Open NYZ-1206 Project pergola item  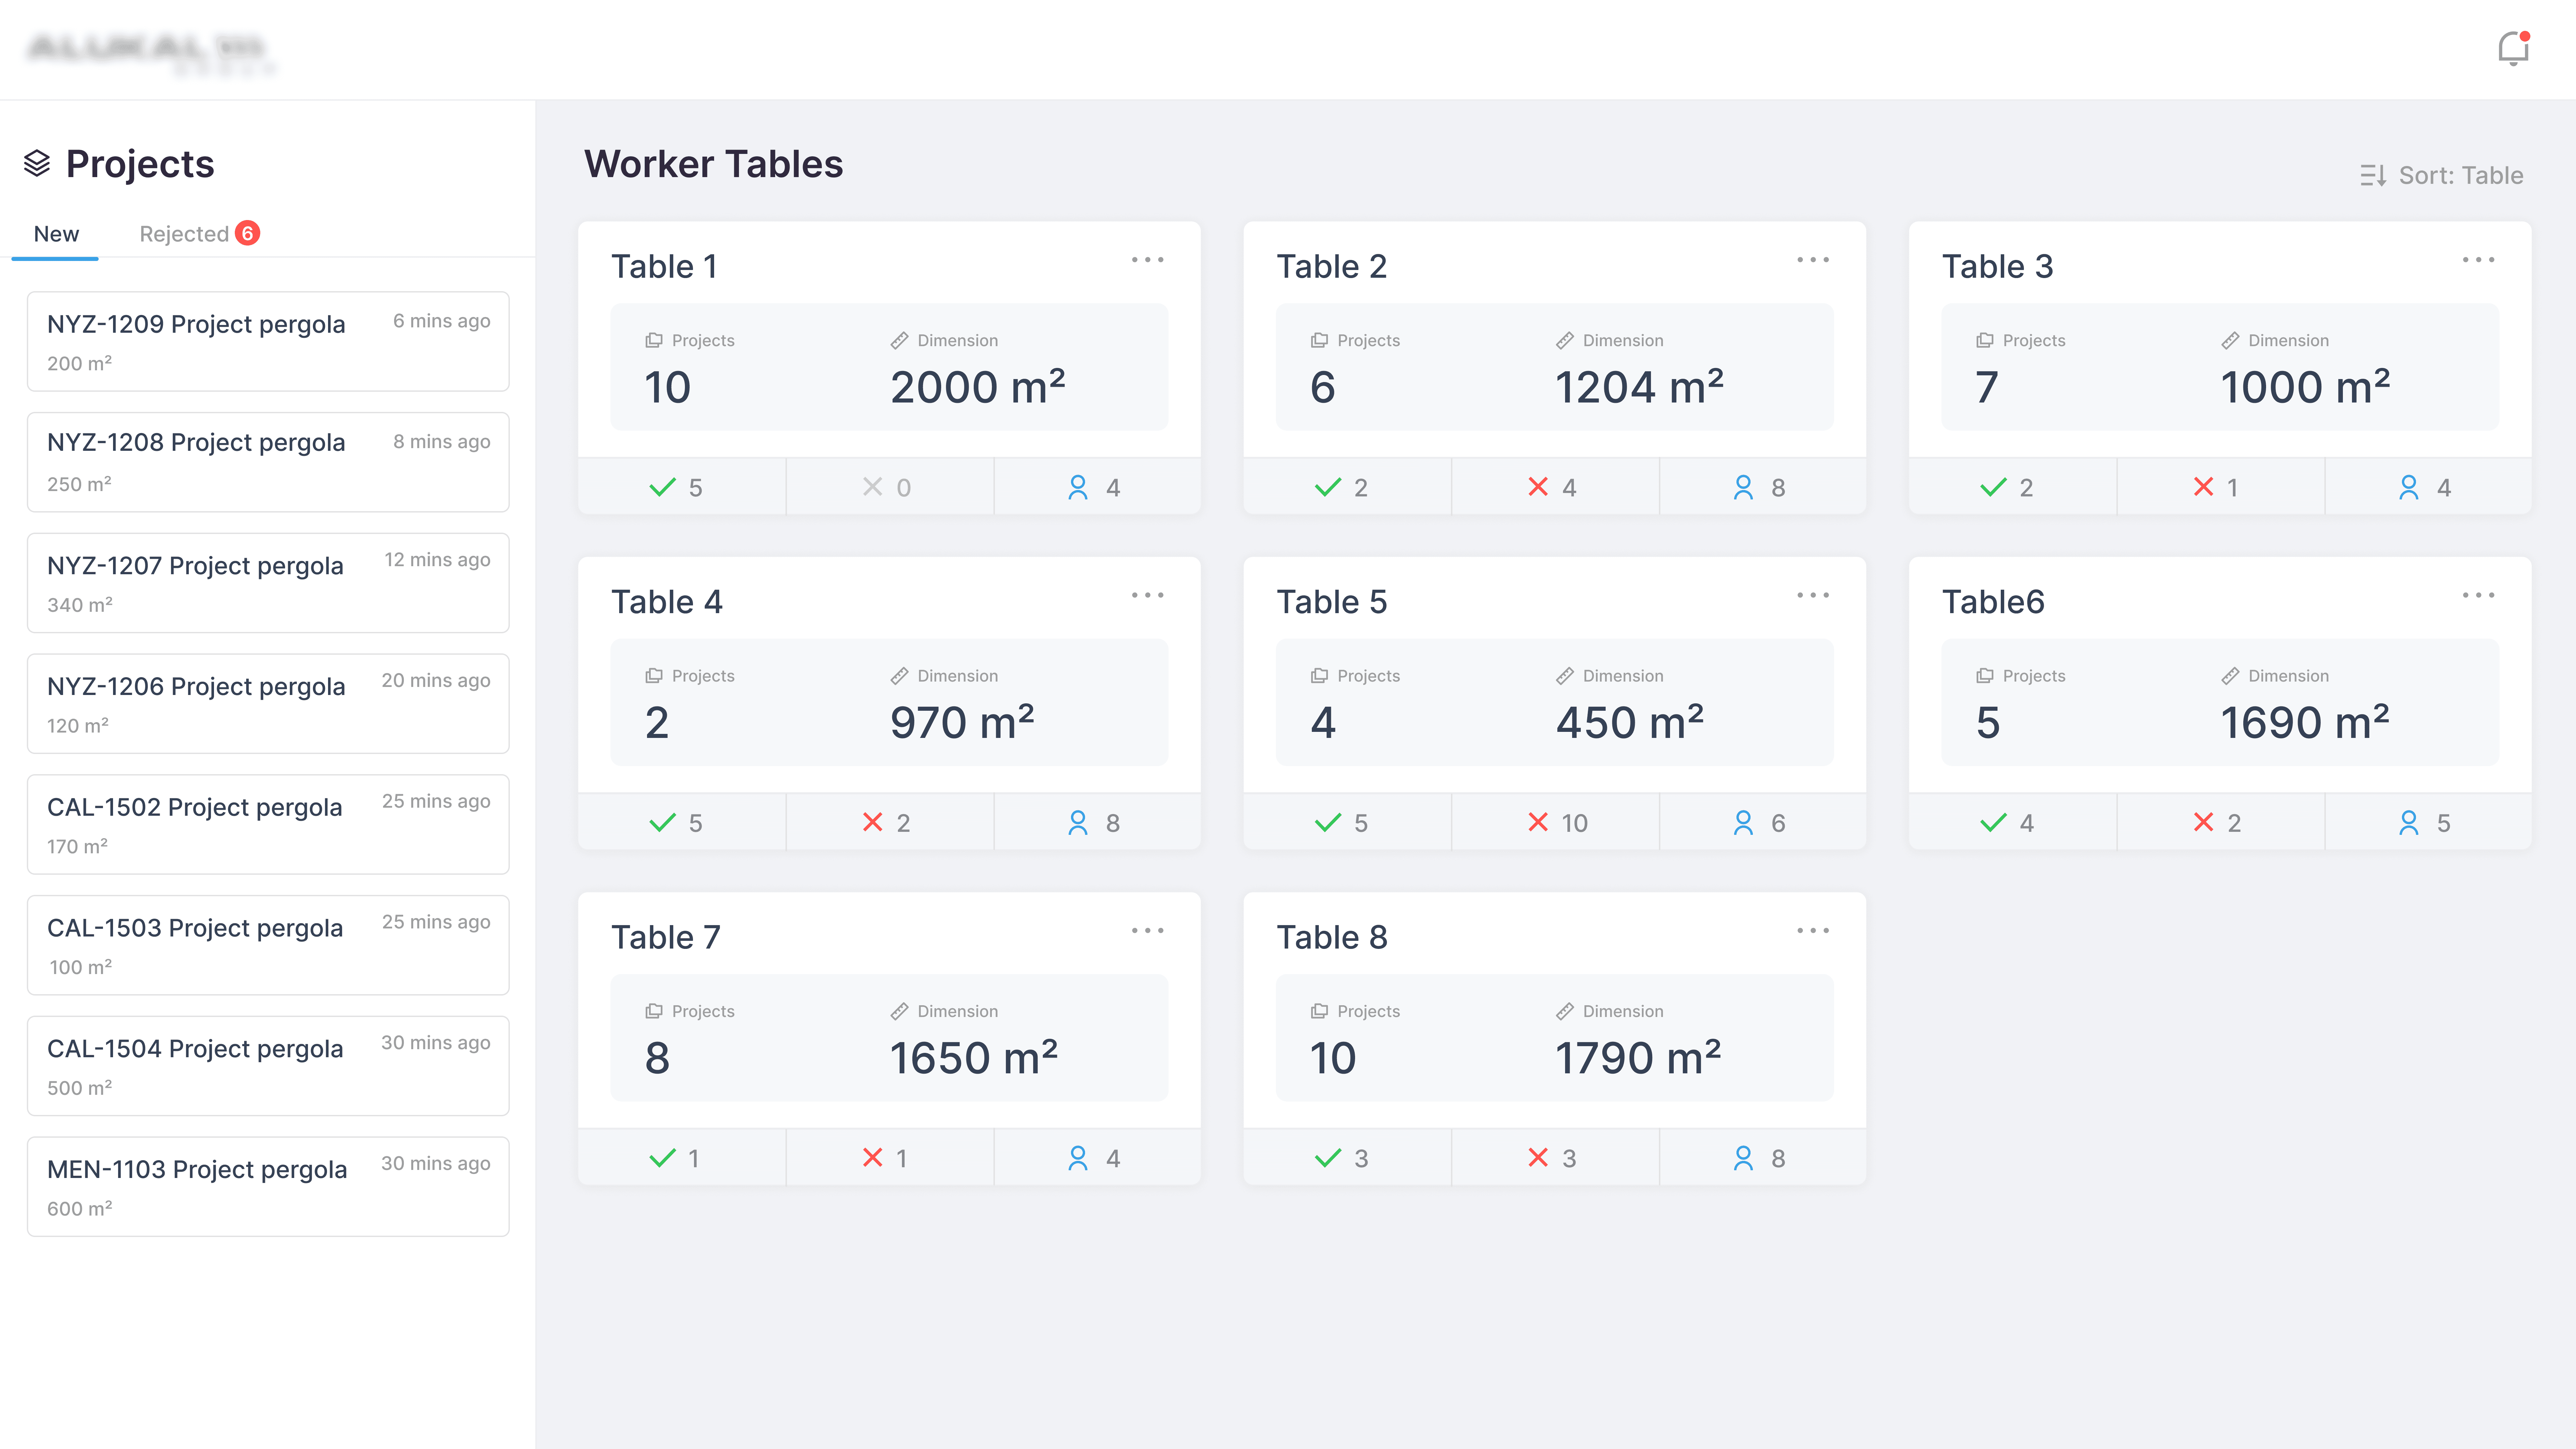[268, 704]
